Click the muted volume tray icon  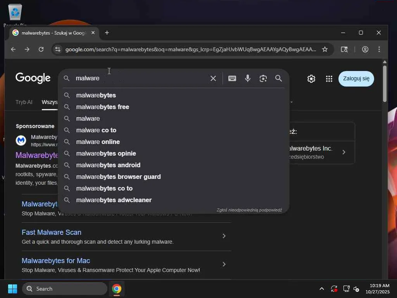(x=357, y=289)
